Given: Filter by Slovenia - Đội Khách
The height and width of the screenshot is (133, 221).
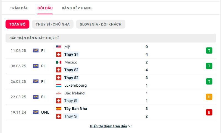Looking at the screenshot, I should [x=101, y=24].
